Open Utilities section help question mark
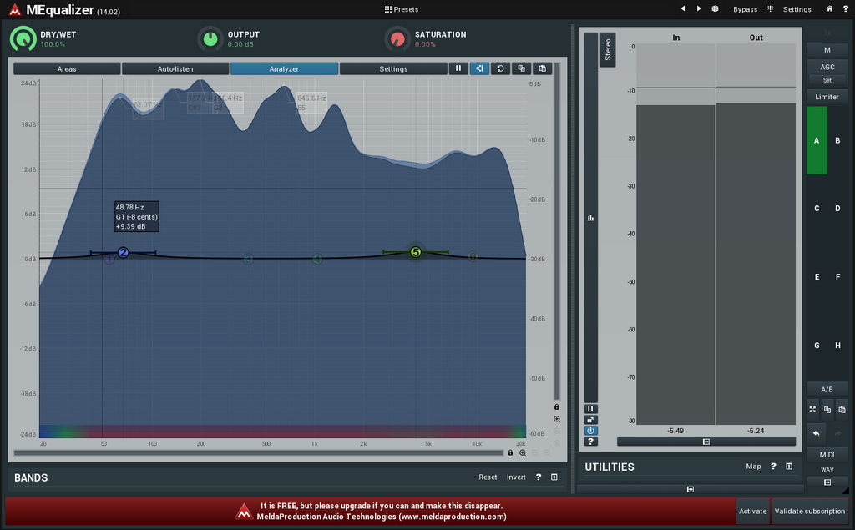Viewport: 855px width, 530px height. point(773,467)
